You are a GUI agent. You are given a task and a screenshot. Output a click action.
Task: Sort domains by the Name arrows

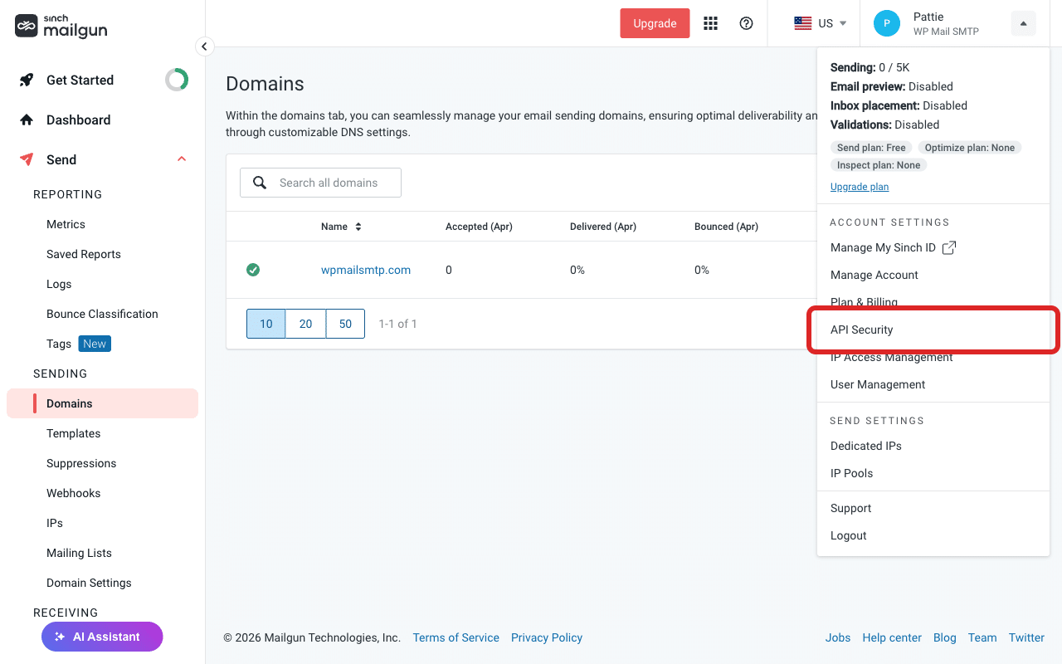(358, 227)
